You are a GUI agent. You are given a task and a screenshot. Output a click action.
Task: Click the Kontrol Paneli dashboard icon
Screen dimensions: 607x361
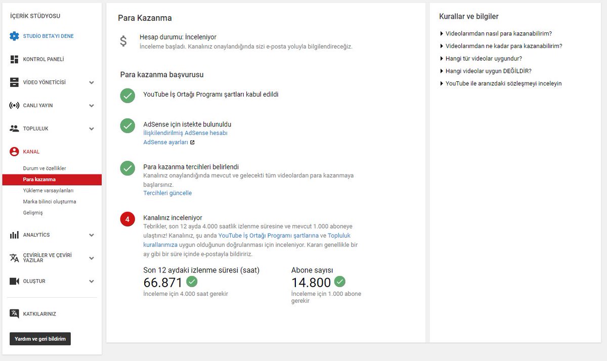[14, 59]
